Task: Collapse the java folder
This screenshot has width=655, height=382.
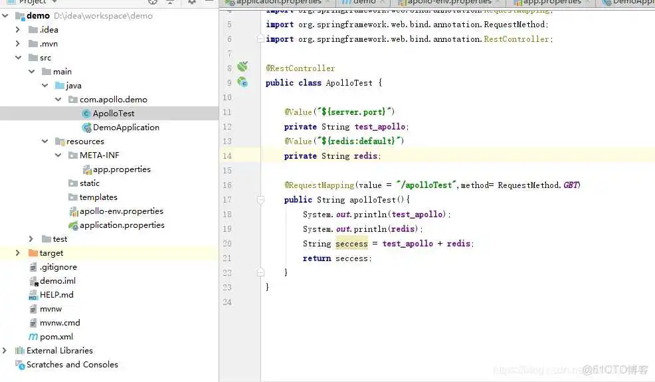Action: (x=45, y=85)
